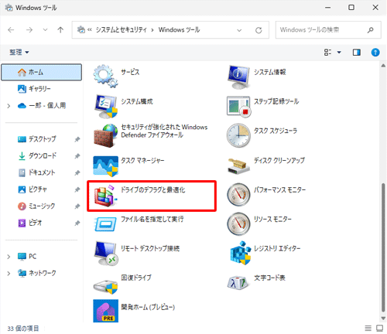Select ダウンロード in the navigation pane
This screenshot has width=387, height=334.
[x=43, y=155]
